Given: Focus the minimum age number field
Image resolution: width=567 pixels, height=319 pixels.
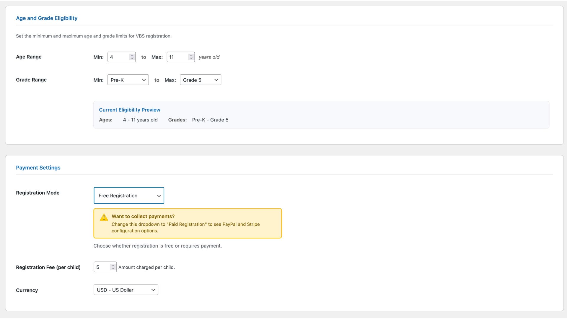Looking at the screenshot, I should [x=118, y=57].
